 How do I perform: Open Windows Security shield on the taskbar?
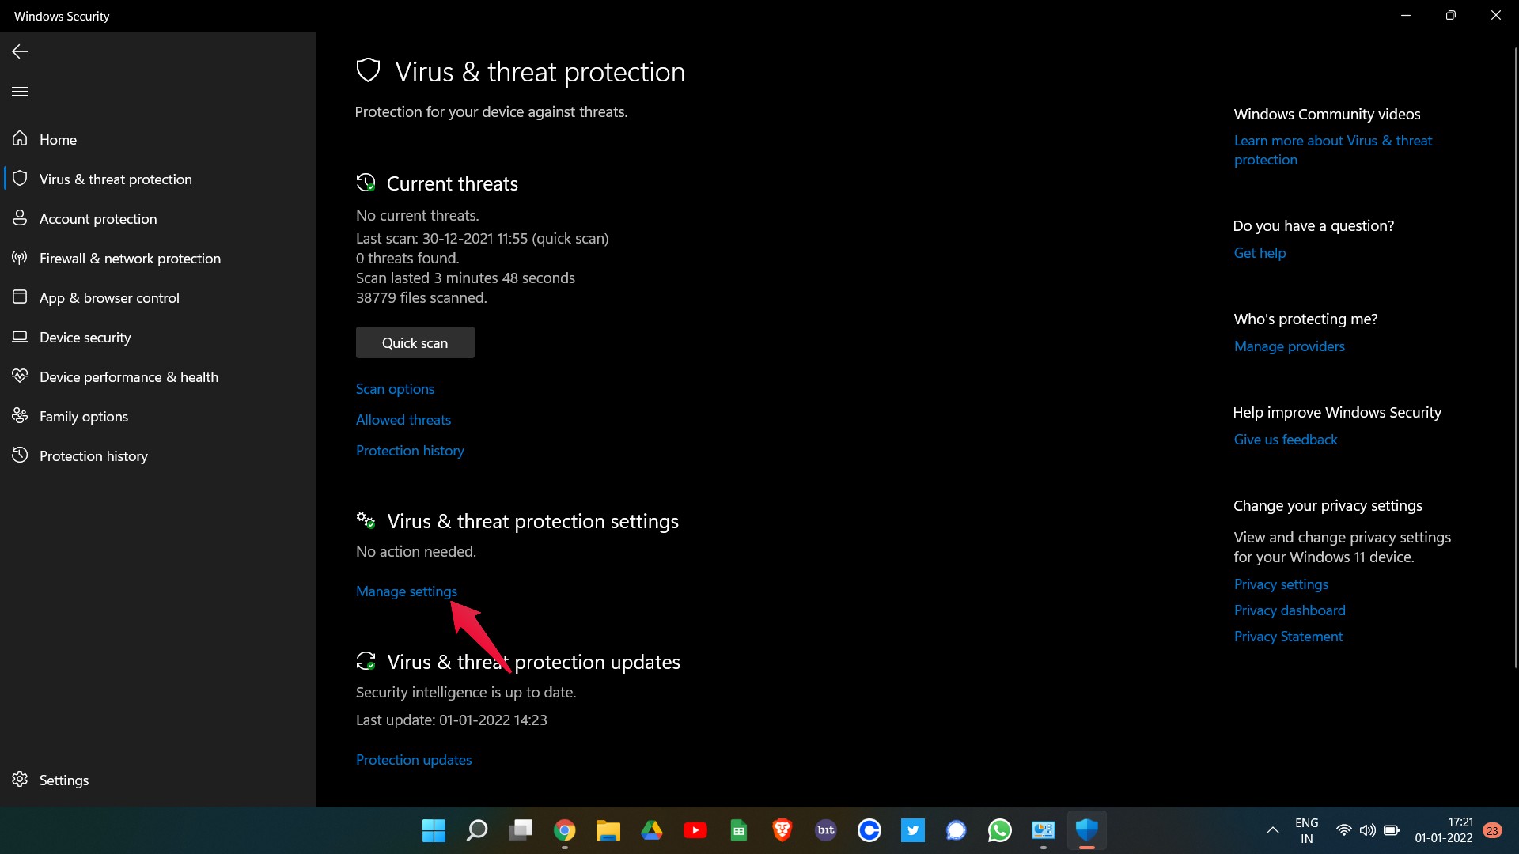[1087, 830]
